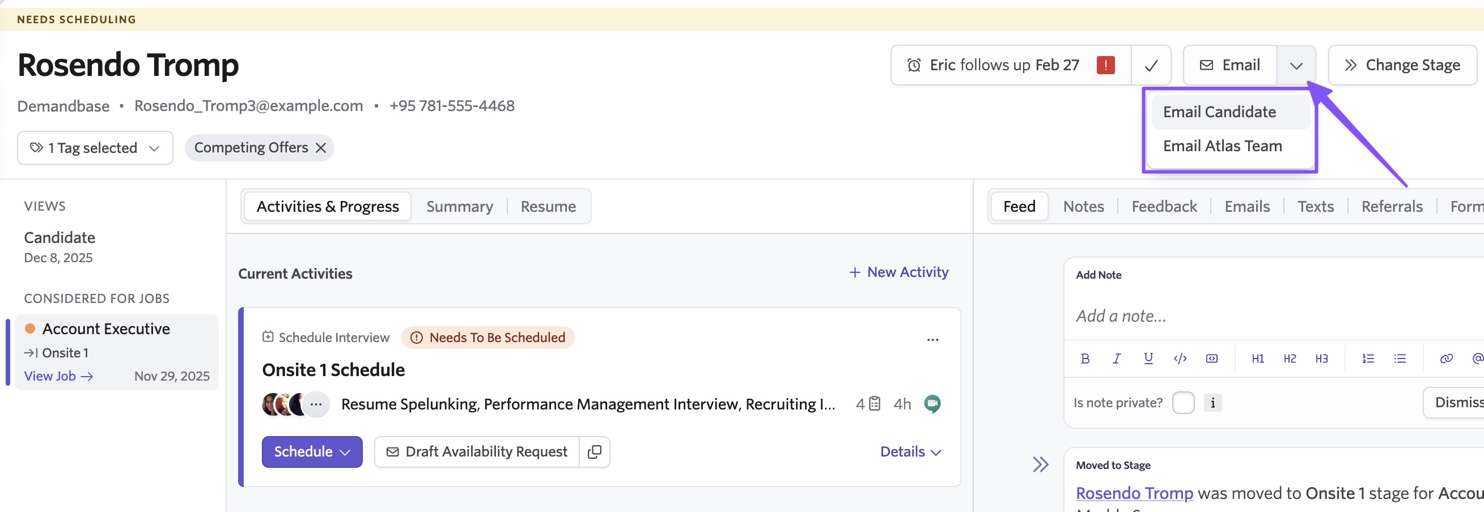This screenshot has width=1484, height=512.
Task: Insert code block in note
Action: click(1211, 358)
